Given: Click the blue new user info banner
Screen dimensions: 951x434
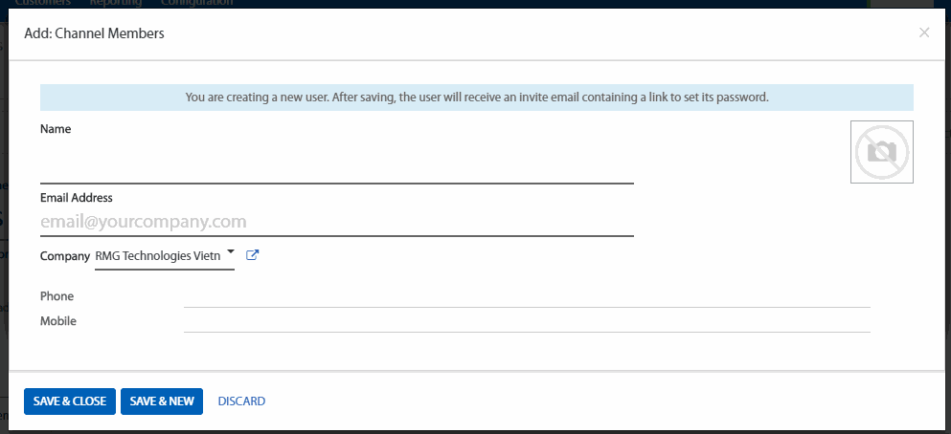Looking at the screenshot, I should click(x=476, y=97).
